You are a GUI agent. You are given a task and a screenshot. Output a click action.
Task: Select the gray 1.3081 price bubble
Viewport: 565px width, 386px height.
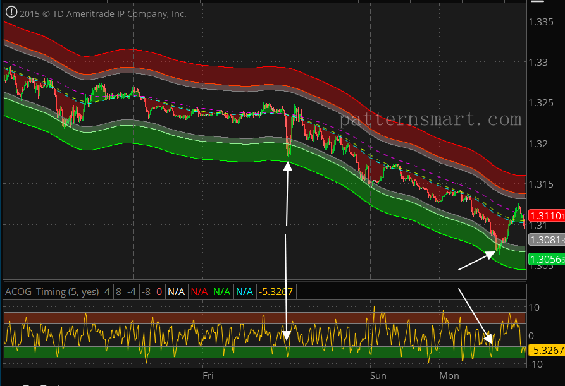544,239
